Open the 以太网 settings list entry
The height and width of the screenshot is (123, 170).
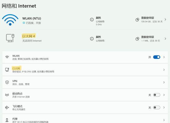coord(85,70)
